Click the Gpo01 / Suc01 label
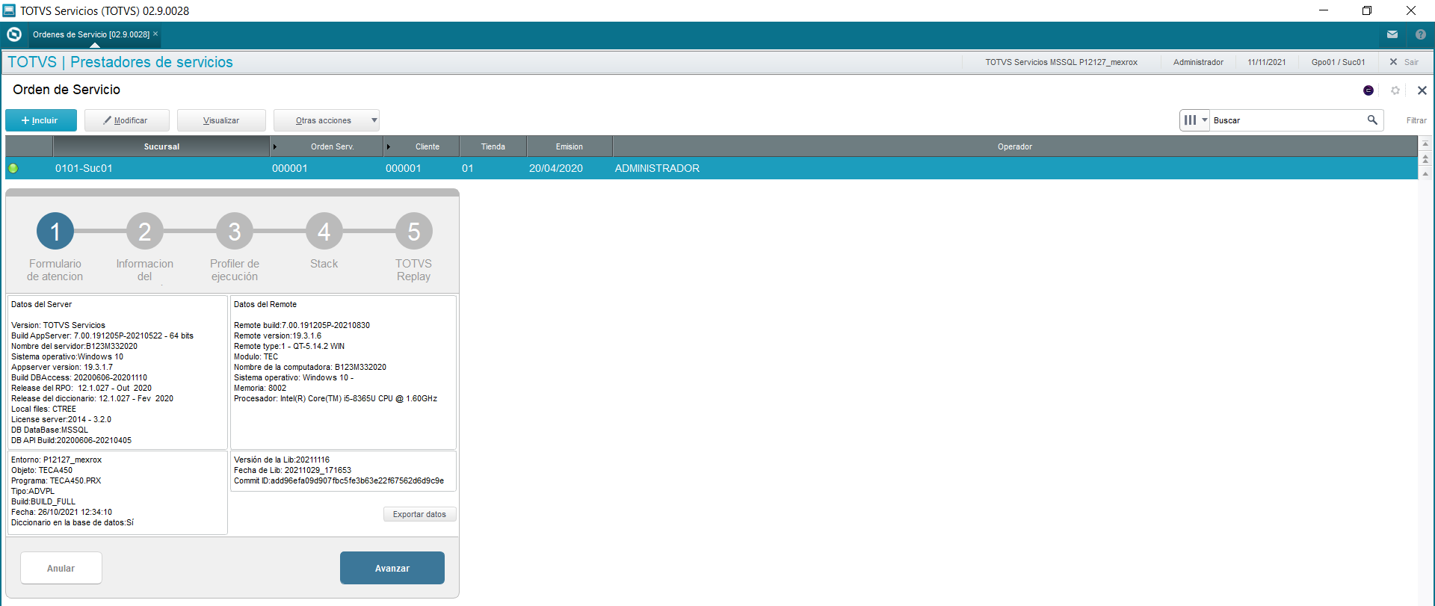This screenshot has width=1435, height=606. 1338,62
